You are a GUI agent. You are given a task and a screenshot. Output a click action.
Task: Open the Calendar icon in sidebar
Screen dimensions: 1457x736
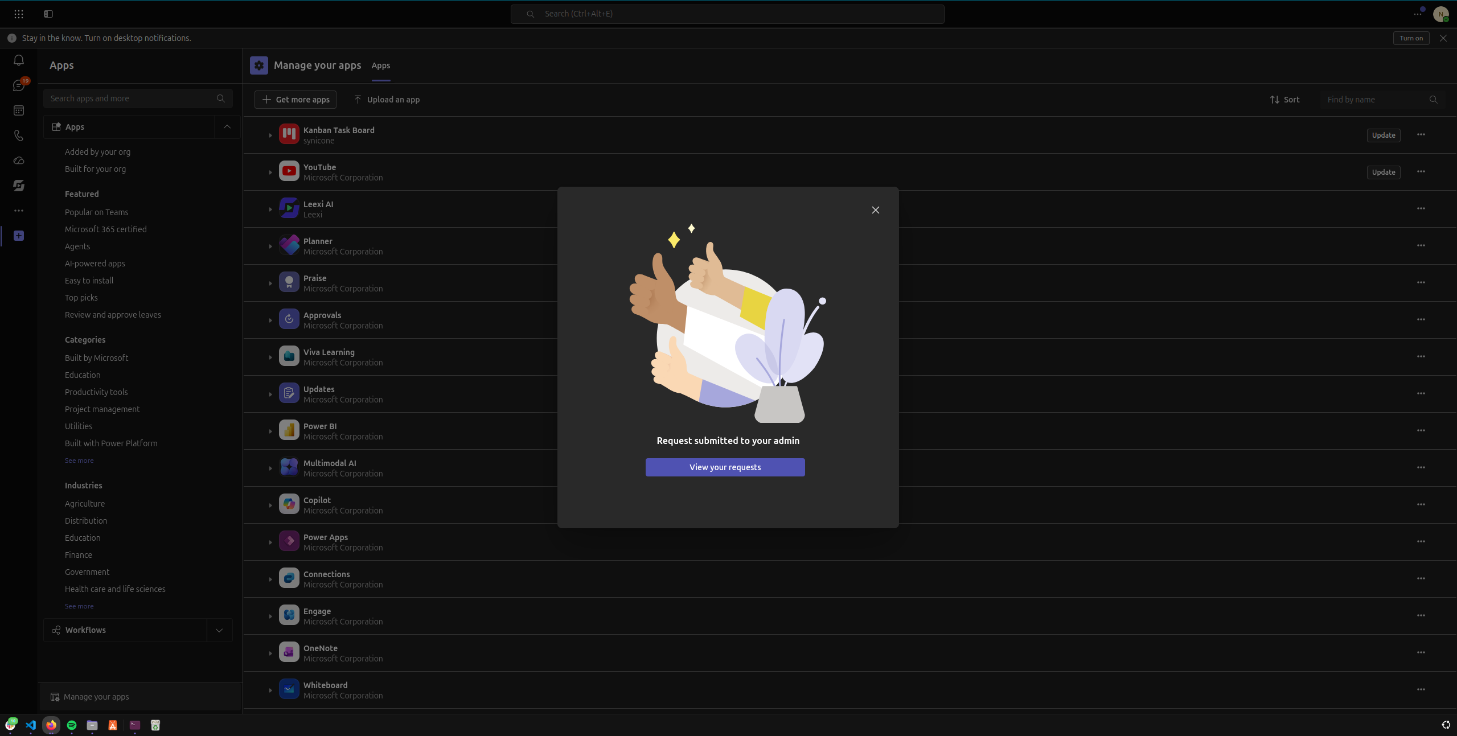point(19,110)
